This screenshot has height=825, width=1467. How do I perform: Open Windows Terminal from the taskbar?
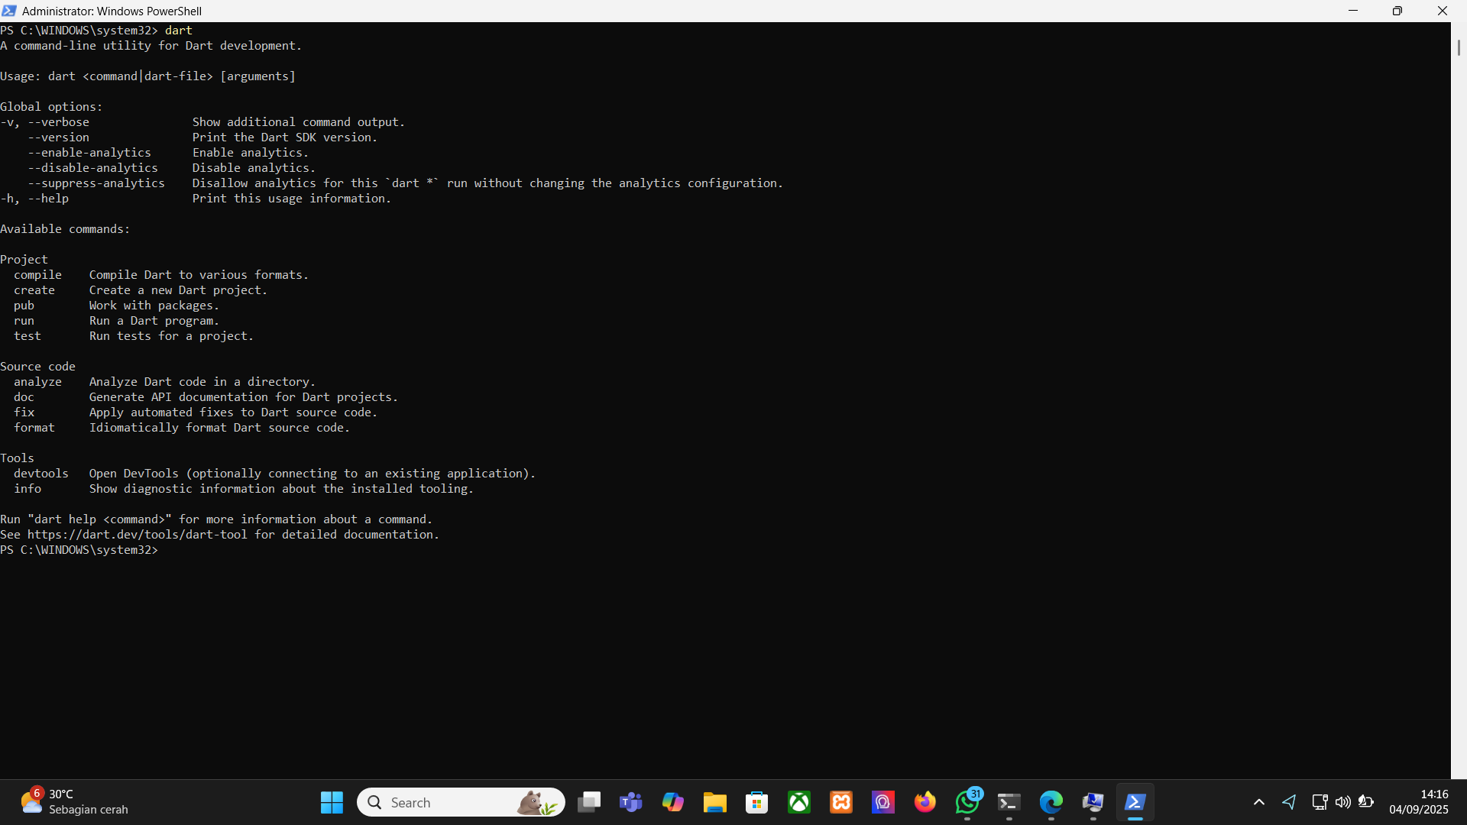coord(1009,803)
